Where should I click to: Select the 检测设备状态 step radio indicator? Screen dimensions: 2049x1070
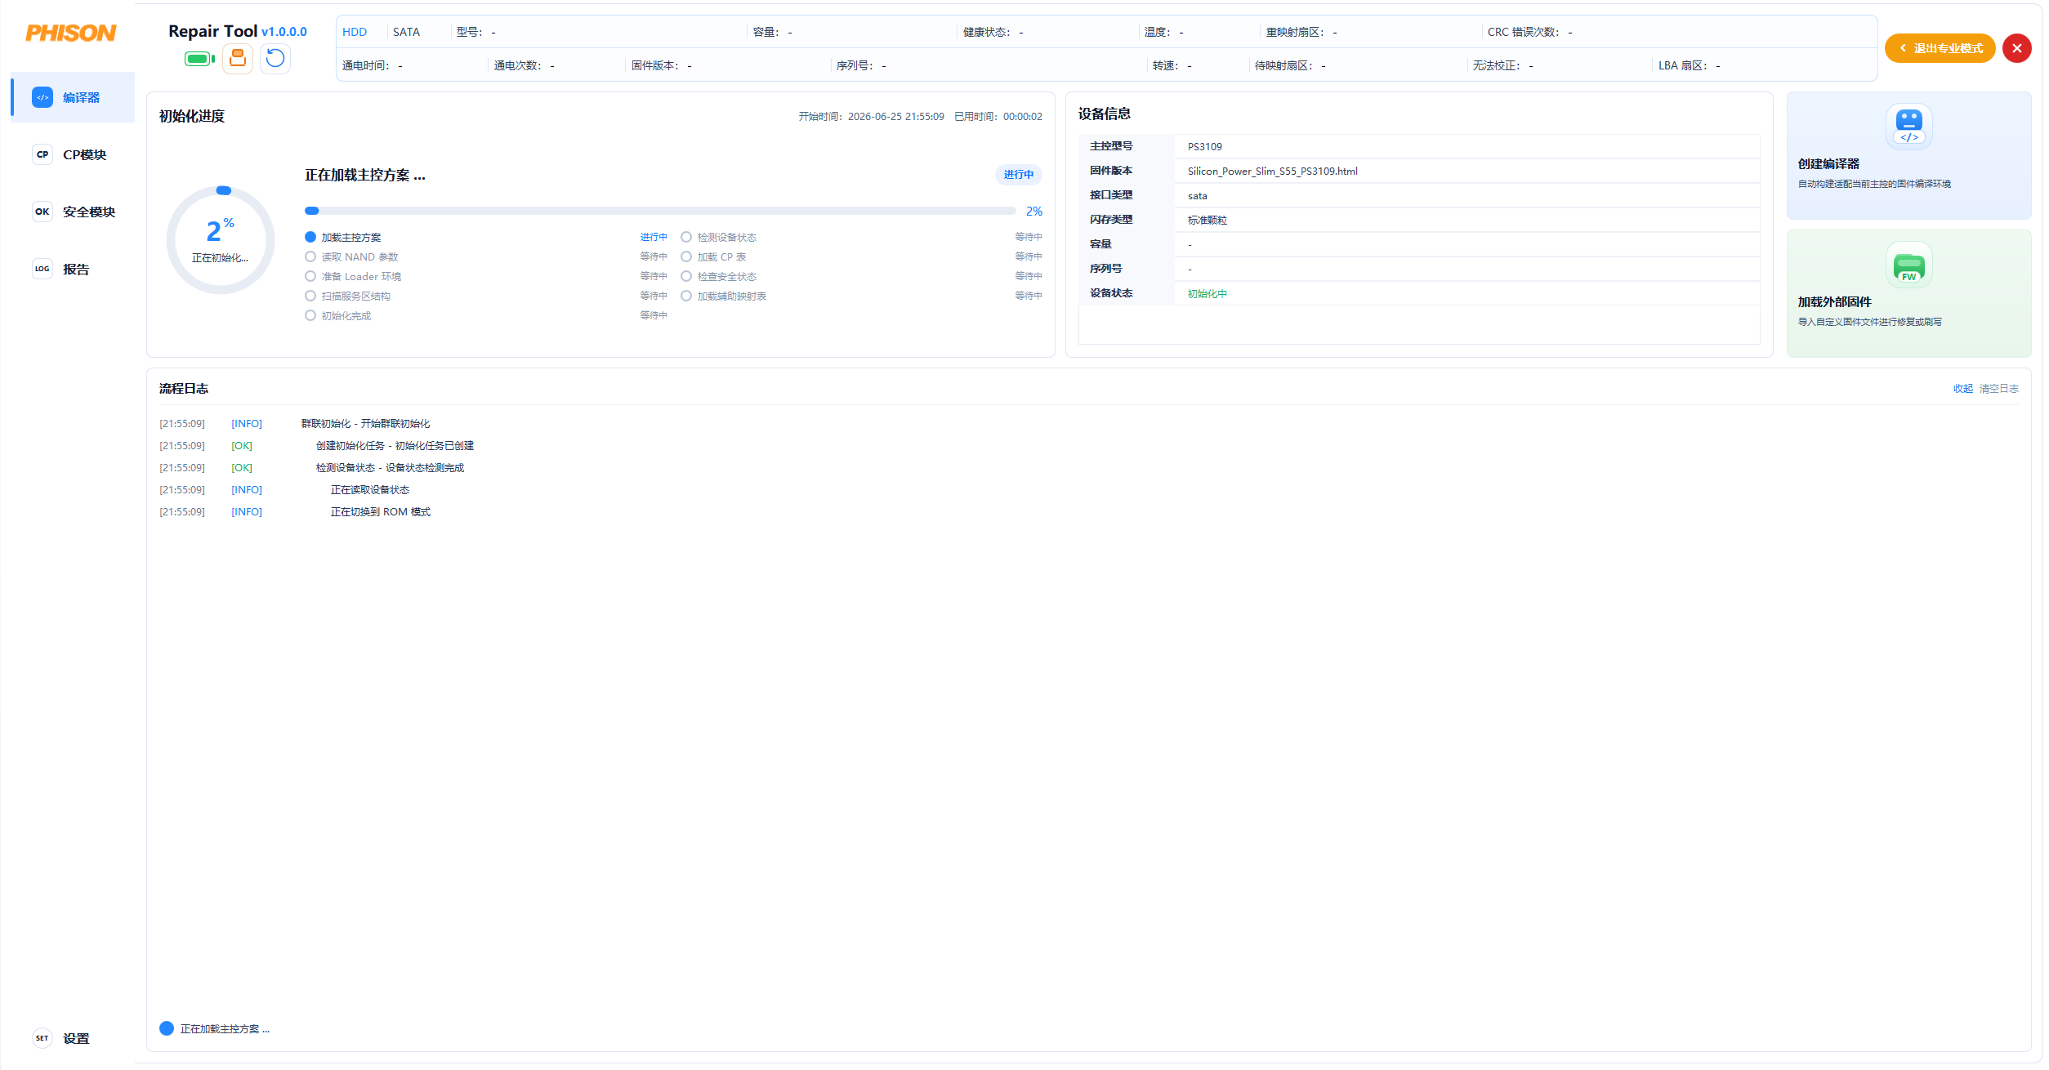686,237
